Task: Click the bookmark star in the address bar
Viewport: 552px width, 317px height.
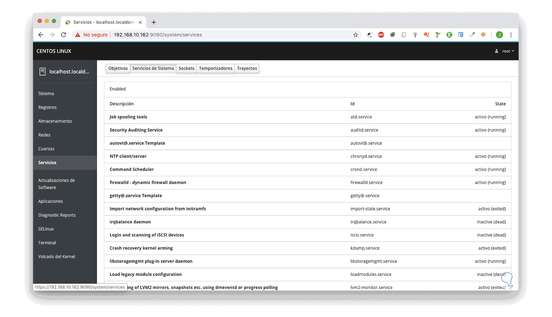Action: click(x=355, y=34)
